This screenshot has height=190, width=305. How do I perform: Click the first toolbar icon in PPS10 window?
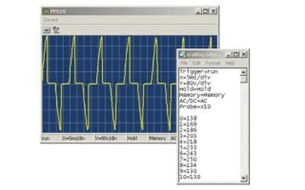click(x=47, y=30)
